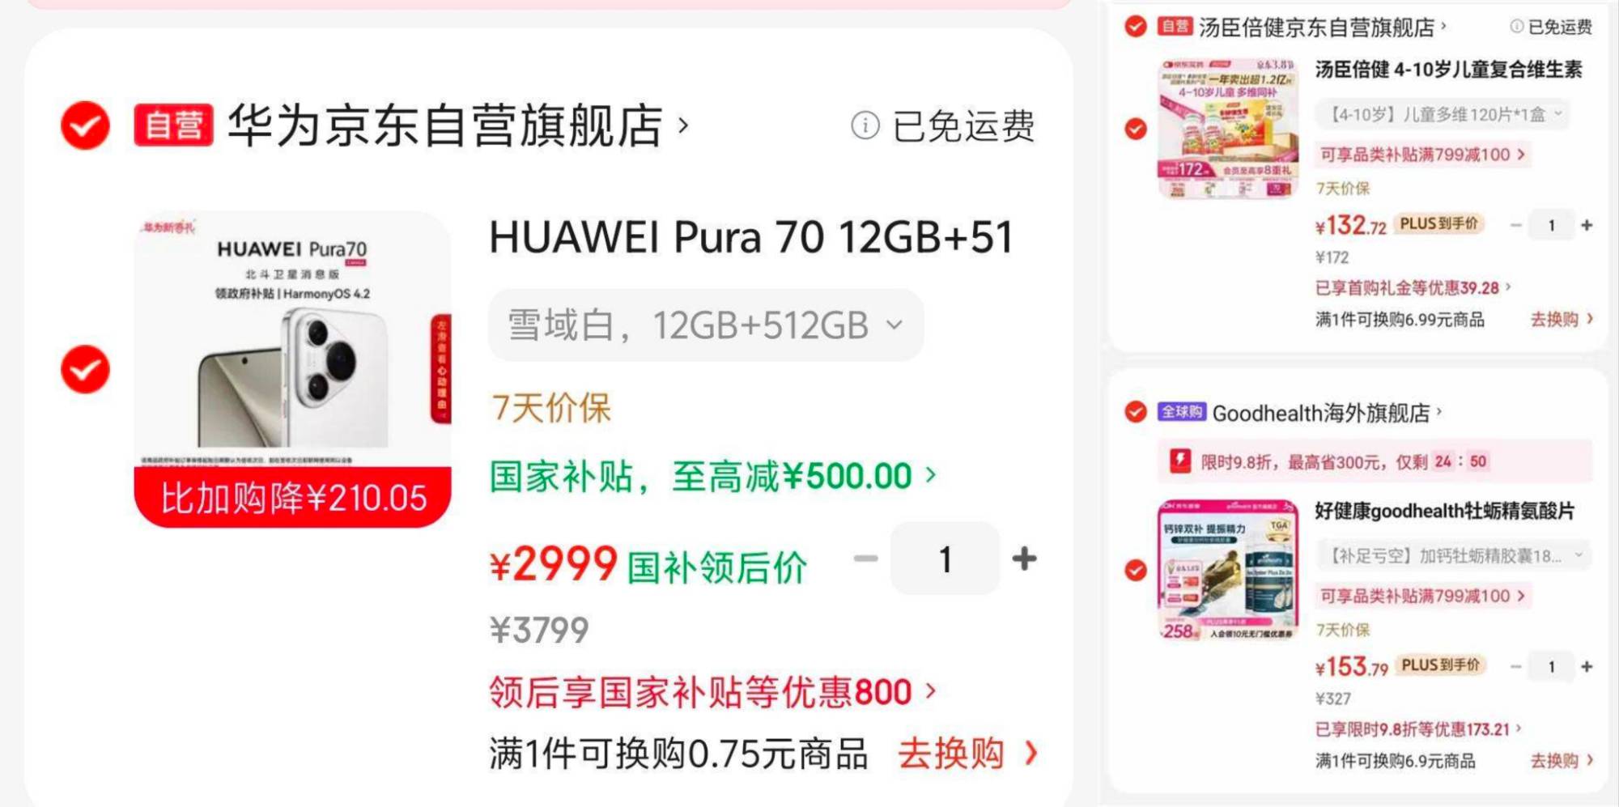
Task: Increase quantity of 汤臣倍健 vitamin product
Action: [1587, 225]
